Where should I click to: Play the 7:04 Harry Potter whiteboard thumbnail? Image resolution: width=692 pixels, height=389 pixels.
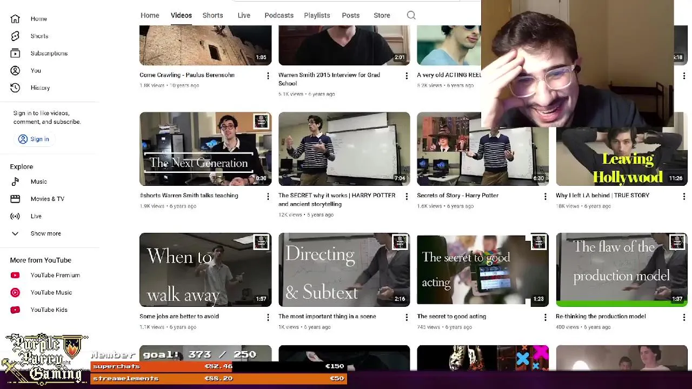(x=344, y=149)
